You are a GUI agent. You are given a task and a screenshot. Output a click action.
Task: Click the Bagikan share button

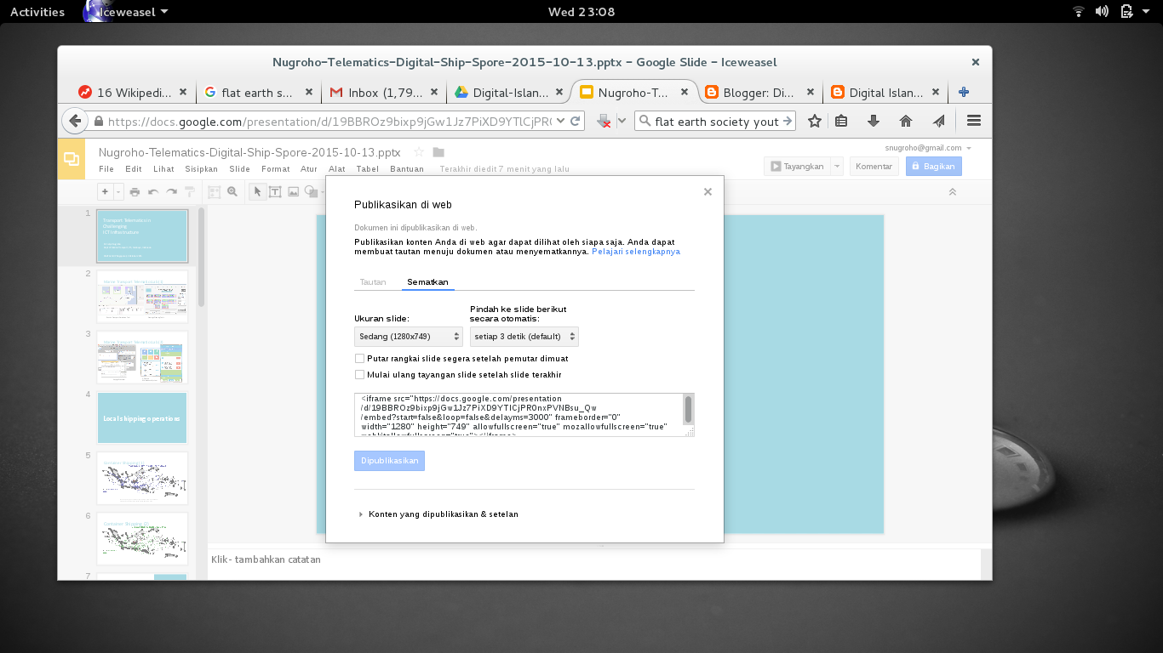tap(934, 167)
